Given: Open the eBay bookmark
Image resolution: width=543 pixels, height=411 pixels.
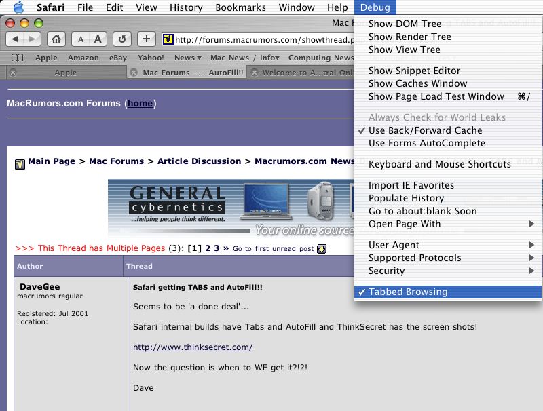Looking at the screenshot, I should click(117, 58).
